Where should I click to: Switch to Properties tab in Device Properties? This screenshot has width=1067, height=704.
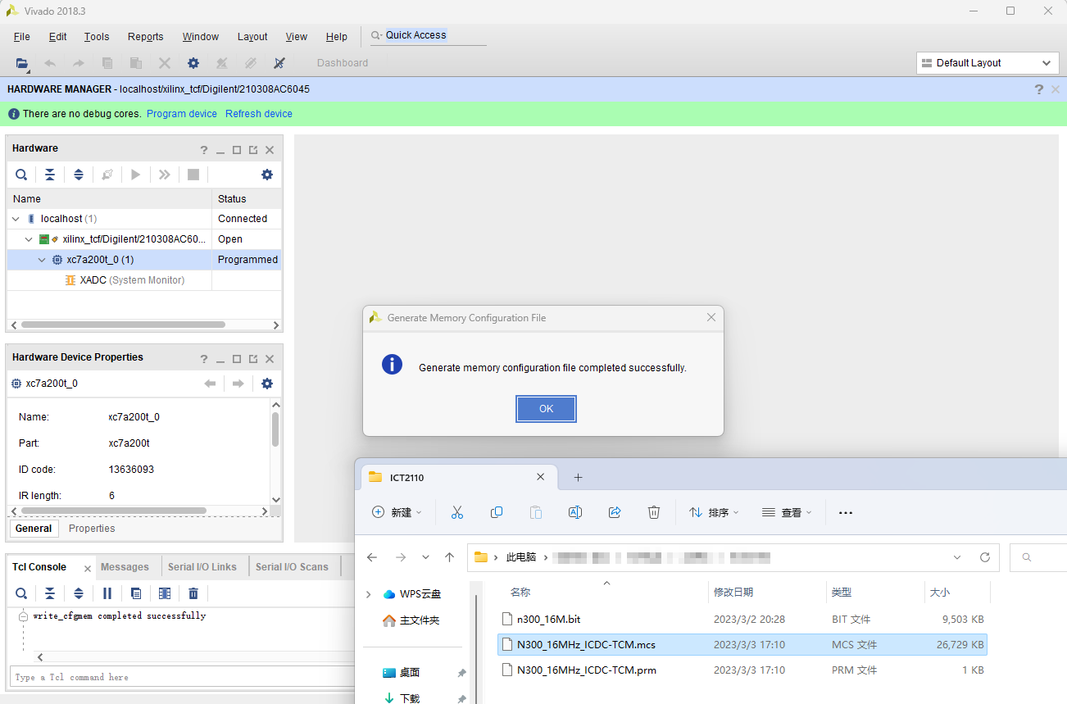click(x=92, y=529)
